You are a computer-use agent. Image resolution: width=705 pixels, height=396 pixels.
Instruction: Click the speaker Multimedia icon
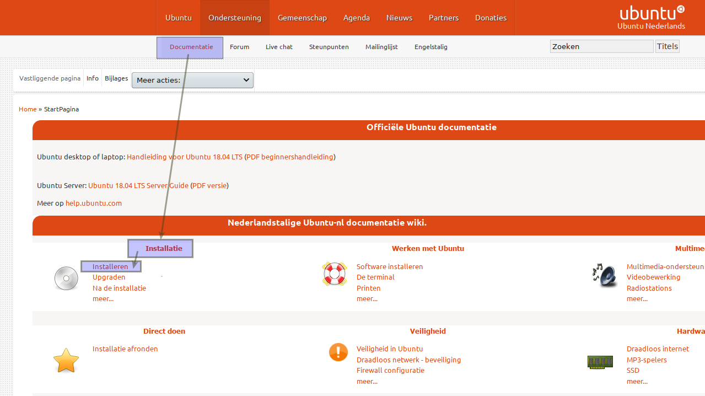[604, 274]
